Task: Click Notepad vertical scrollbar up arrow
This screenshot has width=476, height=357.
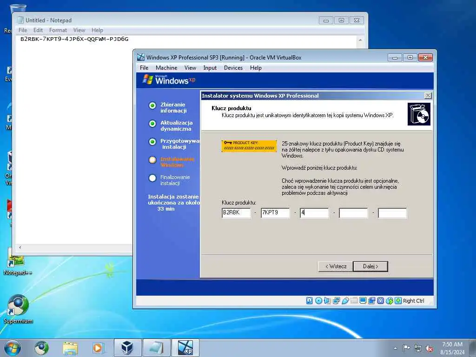Action: (360, 40)
